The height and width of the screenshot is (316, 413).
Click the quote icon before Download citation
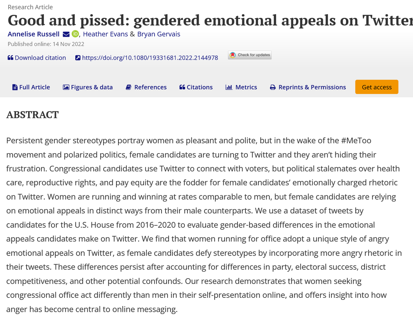[x=10, y=58]
